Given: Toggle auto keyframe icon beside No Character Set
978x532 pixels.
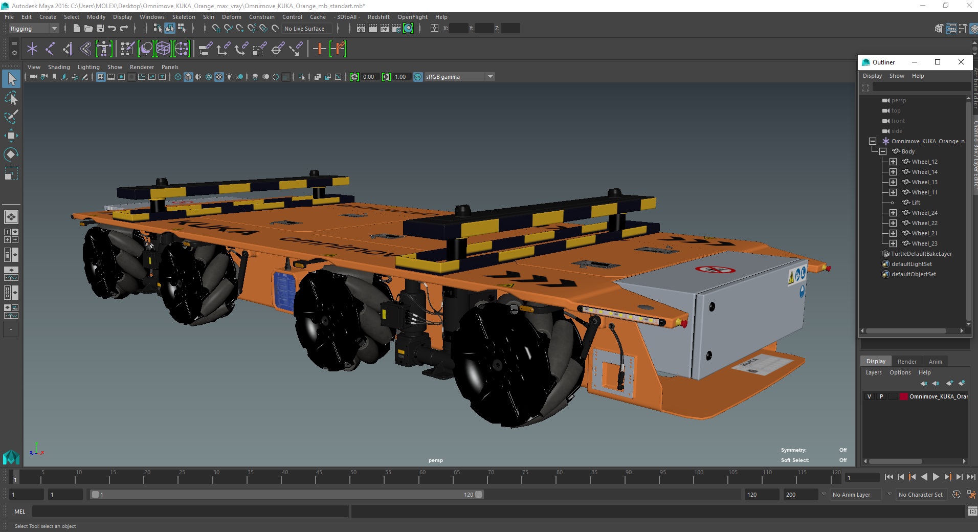Looking at the screenshot, I should pos(957,495).
